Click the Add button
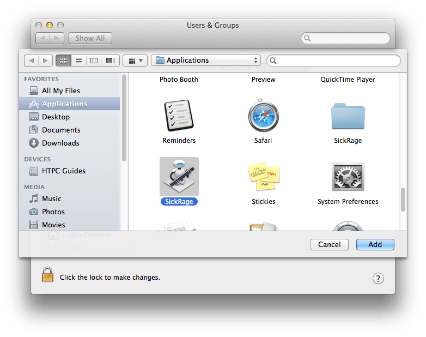Viewport: 426px width, 337px height. 375,244
